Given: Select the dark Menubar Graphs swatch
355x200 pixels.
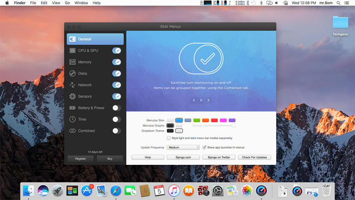Looking at the screenshot, I should click(170, 125).
